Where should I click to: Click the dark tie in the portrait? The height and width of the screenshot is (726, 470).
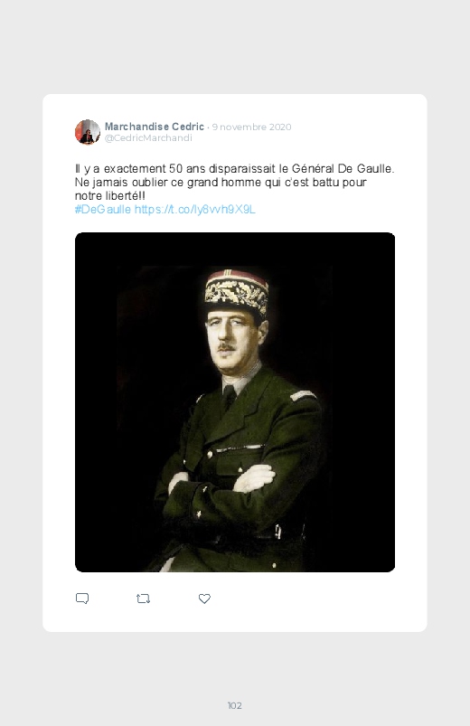pyautogui.click(x=229, y=397)
